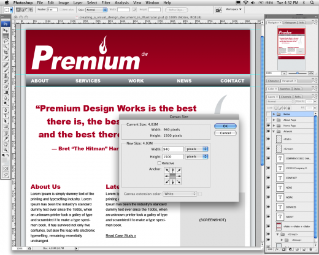
Task: Open the Width units dropdown
Action: pos(196,149)
